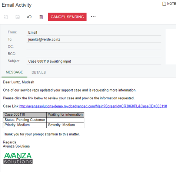
Task: Open the three-dot more actions menu
Action: pyautogui.click(x=93, y=17)
